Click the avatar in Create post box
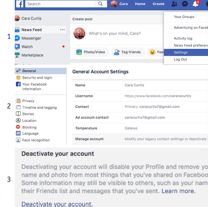 click(x=79, y=34)
